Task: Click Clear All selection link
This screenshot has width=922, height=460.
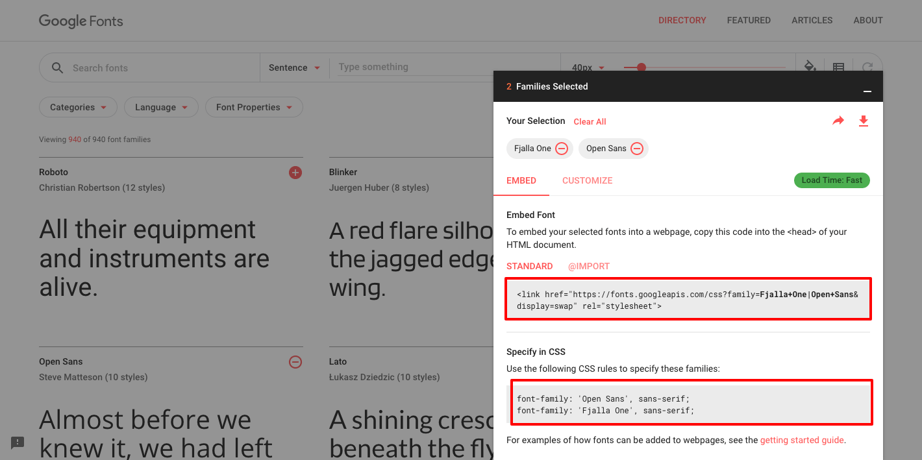Action: pos(590,121)
